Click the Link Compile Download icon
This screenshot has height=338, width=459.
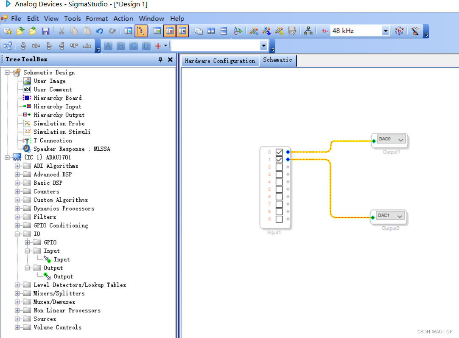pyautogui.click(x=279, y=31)
